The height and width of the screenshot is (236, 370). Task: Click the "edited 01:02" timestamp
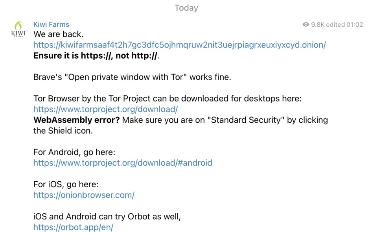coord(345,24)
